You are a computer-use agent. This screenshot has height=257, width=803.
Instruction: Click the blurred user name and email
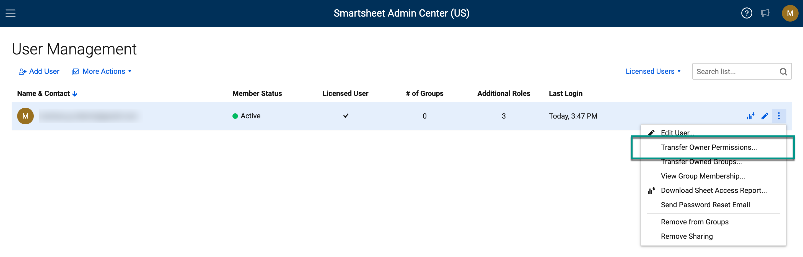coord(89,116)
